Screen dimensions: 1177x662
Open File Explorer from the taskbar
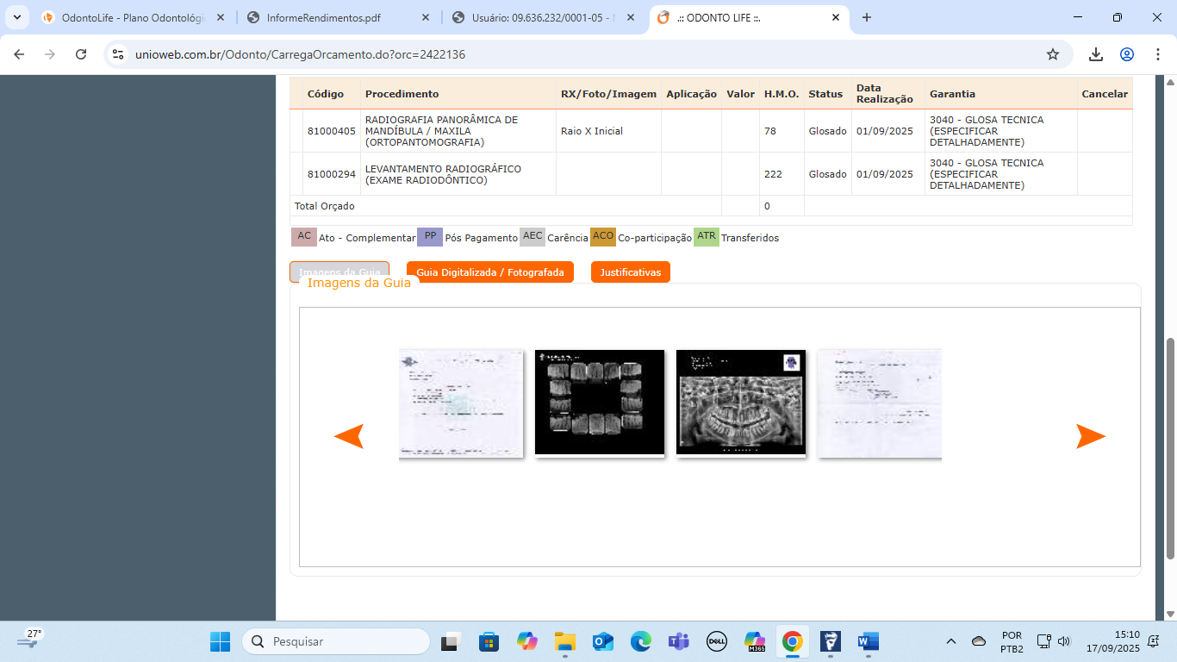pos(564,641)
